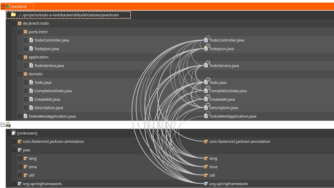Collapse the de.jkrech.todo package
This screenshot has height=188, width=334.
click(14, 23)
